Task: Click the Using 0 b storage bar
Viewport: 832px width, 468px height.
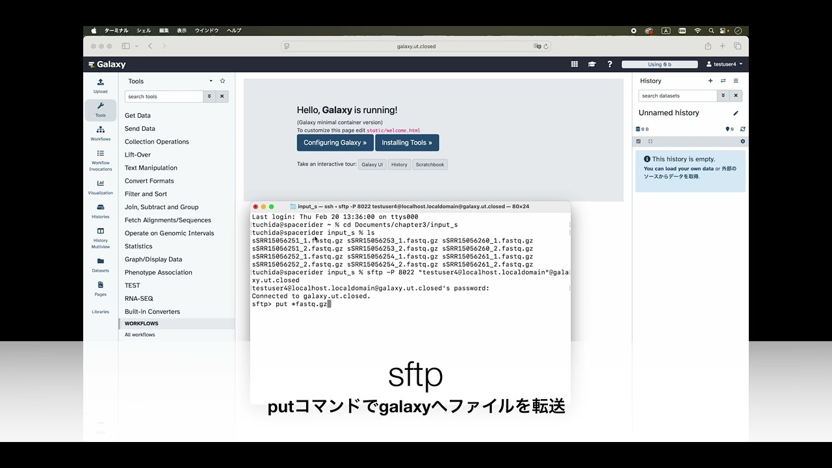Action: [660, 64]
